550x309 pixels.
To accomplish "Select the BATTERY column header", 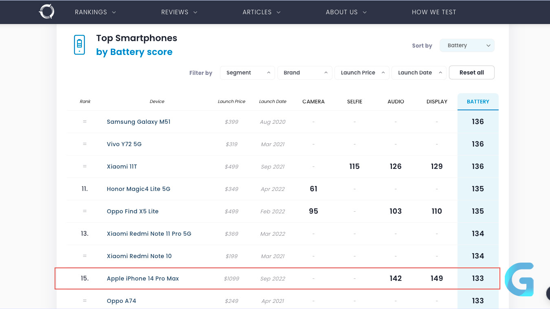I will (x=478, y=101).
